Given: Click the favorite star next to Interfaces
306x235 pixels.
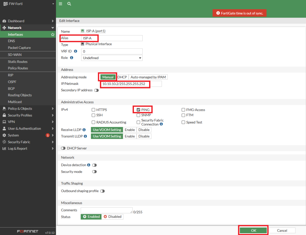Looking at the screenshot, I should click(53, 34).
